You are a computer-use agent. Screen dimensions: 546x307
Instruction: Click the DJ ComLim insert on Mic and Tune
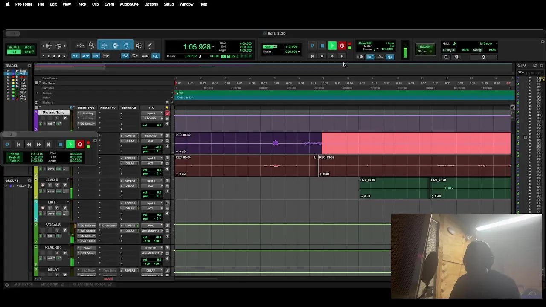tap(88, 124)
